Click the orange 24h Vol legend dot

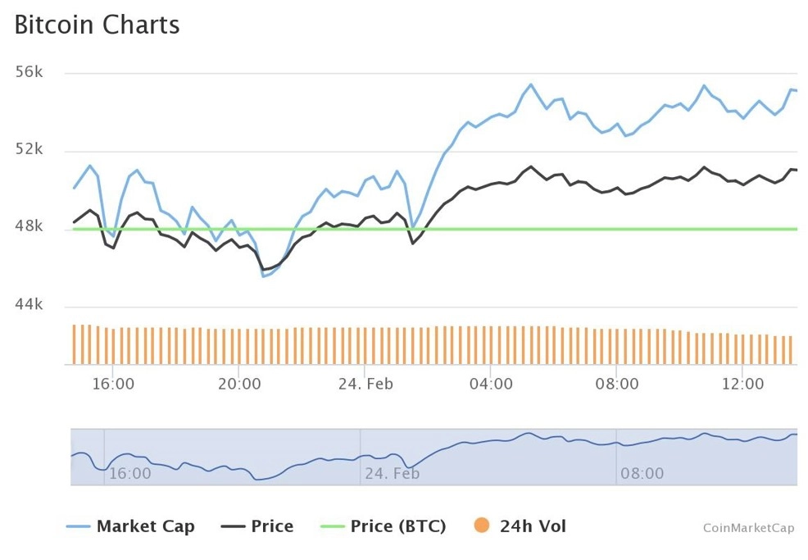tap(481, 526)
